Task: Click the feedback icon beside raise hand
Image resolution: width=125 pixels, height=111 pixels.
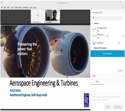Action: tap(121, 71)
